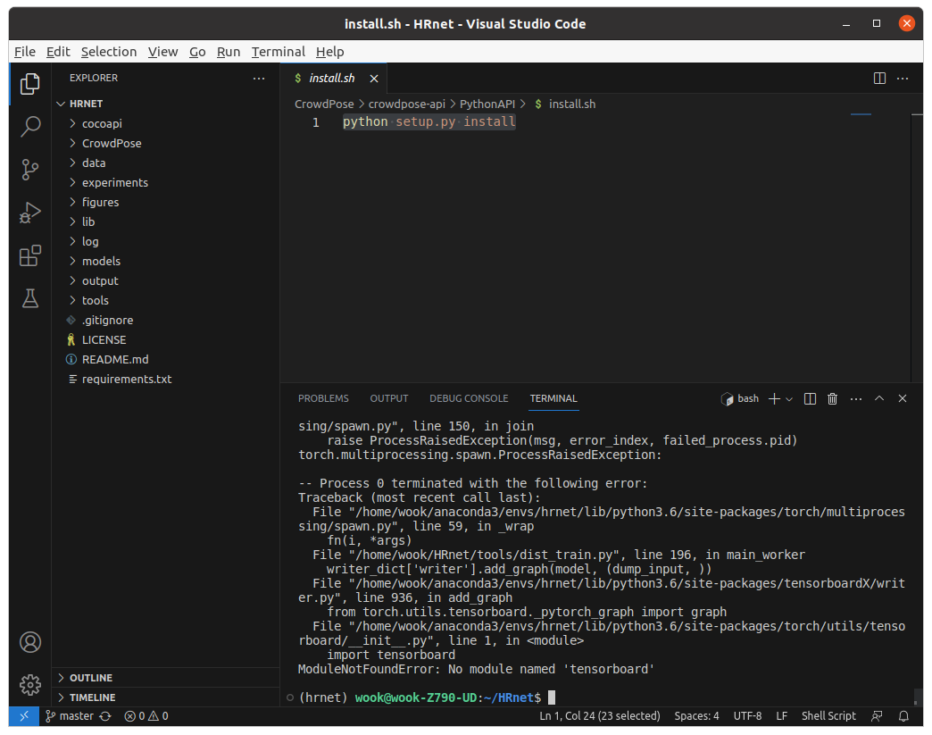Go to line via Ln 1, Col 24
The height and width of the screenshot is (735, 932).
[599, 716]
